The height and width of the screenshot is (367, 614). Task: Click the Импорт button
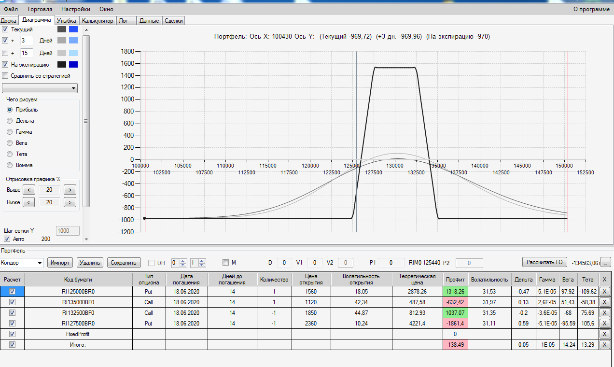61,263
